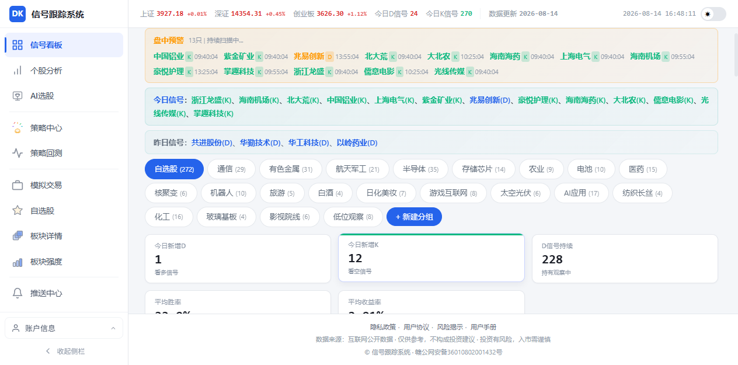Click 共进股份(D) in 昨日信号 row
Screen dimensions: 738x365
pos(213,142)
